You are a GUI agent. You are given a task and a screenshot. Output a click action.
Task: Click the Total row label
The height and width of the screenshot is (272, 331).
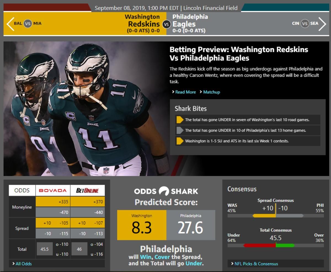click(22, 249)
